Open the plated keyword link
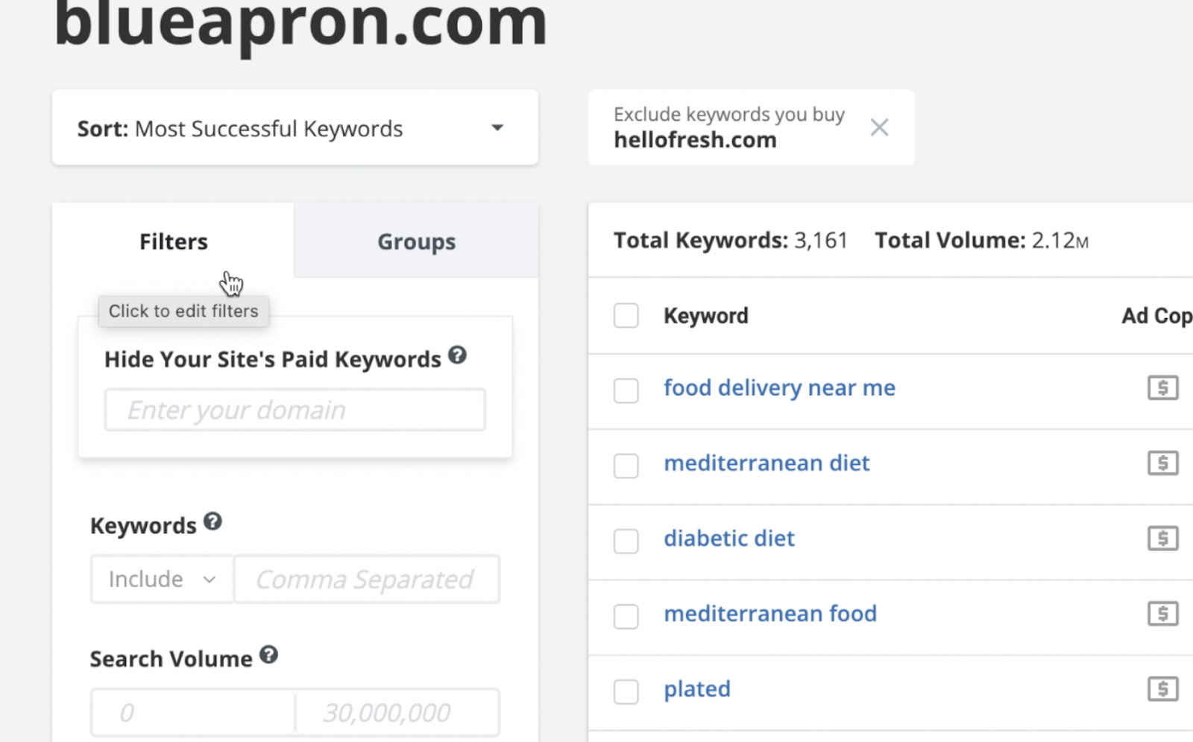Screen dimensions: 1193x742 pos(697,689)
